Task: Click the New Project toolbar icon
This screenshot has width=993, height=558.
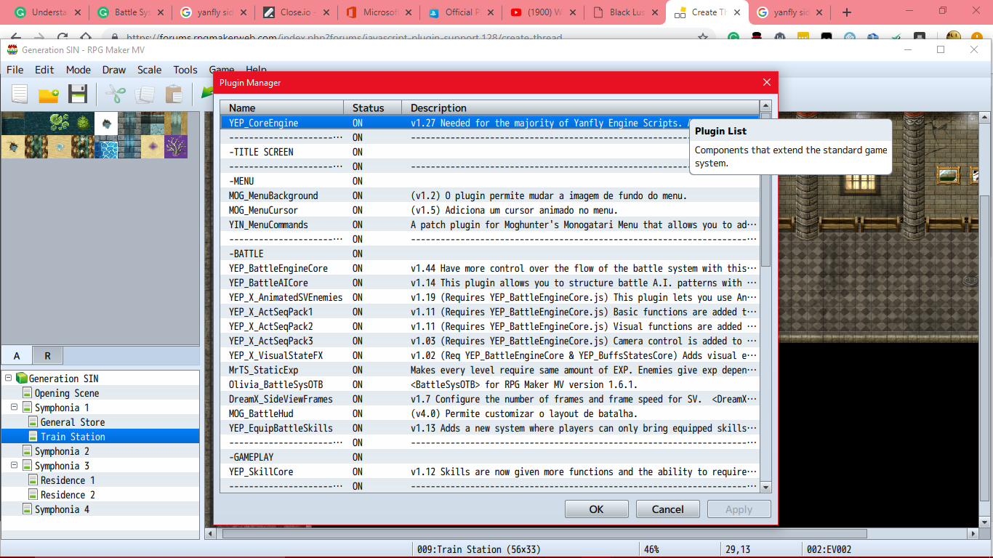Action: pyautogui.click(x=20, y=94)
